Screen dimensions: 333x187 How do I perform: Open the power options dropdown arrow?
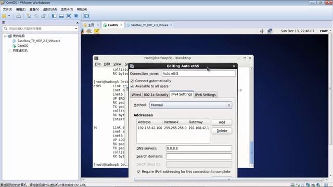[x=9, y=16]
